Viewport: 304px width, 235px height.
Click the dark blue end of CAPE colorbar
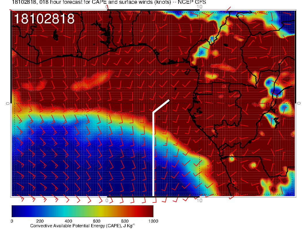(x=16, y=211)
